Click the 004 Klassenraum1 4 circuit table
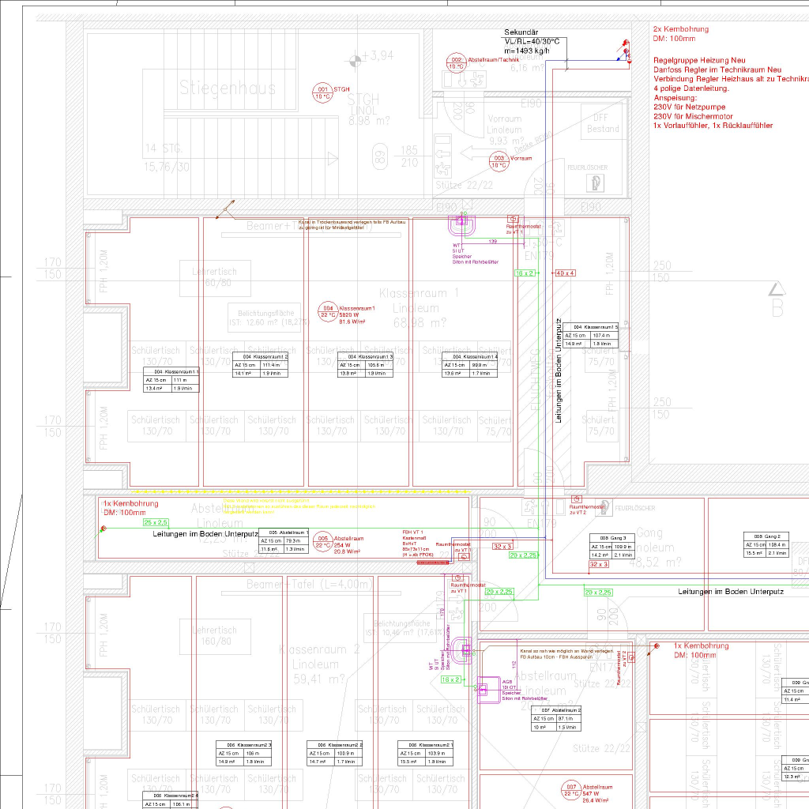809x809 pixels. pyautogui.click(x=470, y=365)
